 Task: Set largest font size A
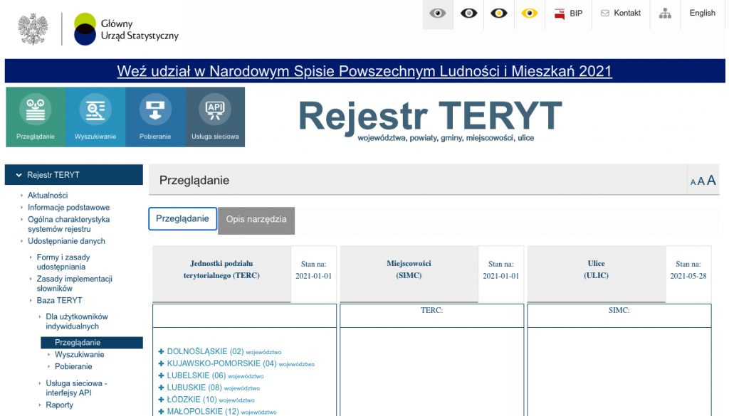click(x=711, y=180)
